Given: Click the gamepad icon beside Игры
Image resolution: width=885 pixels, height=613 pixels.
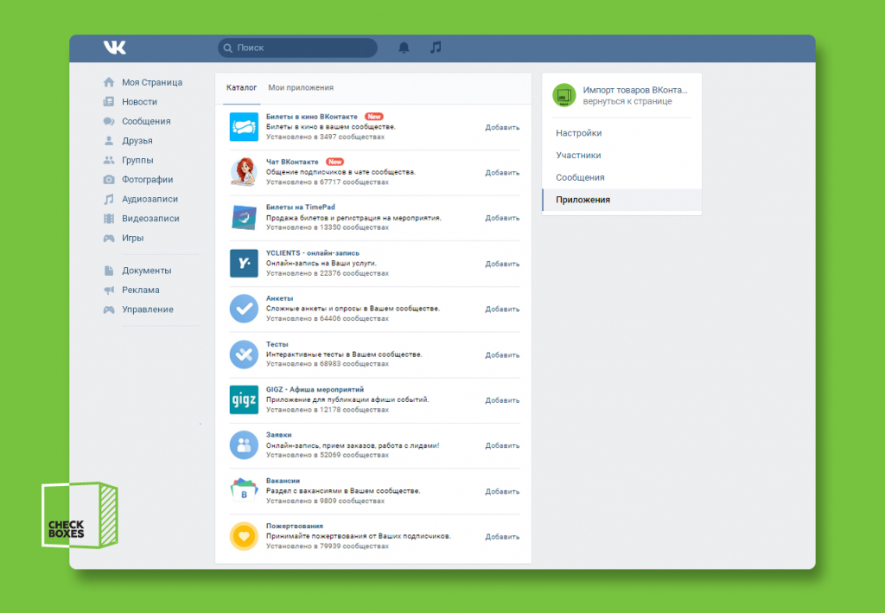Looking at the screenshot, I should pos(109,239).
